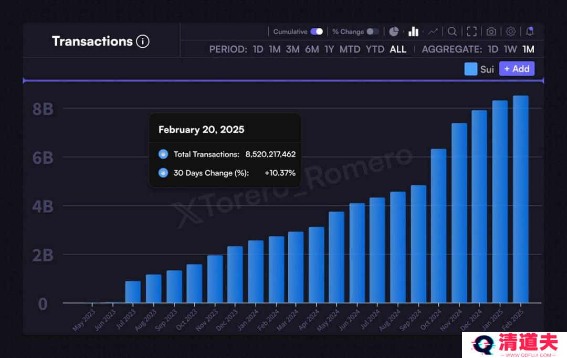567x358 pixels.
Task: Enable the % Change toggle
Action: point(373,32)
